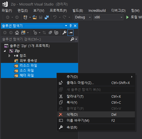Click the Open File folder icon
142x139 pixels.
click(35, 17)
